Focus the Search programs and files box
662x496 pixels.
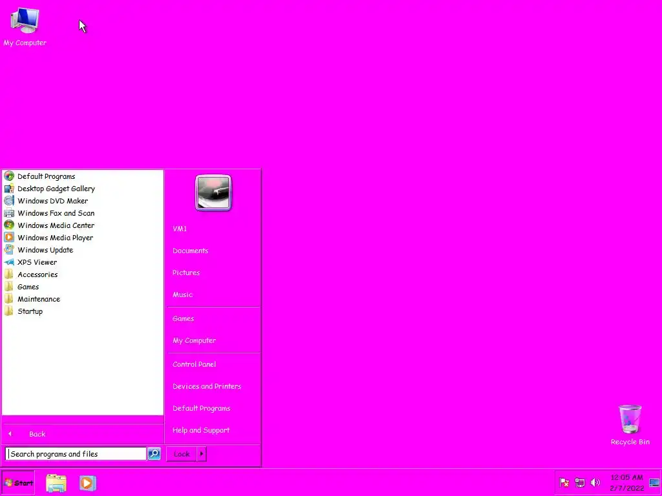click(x=76, y=454)
